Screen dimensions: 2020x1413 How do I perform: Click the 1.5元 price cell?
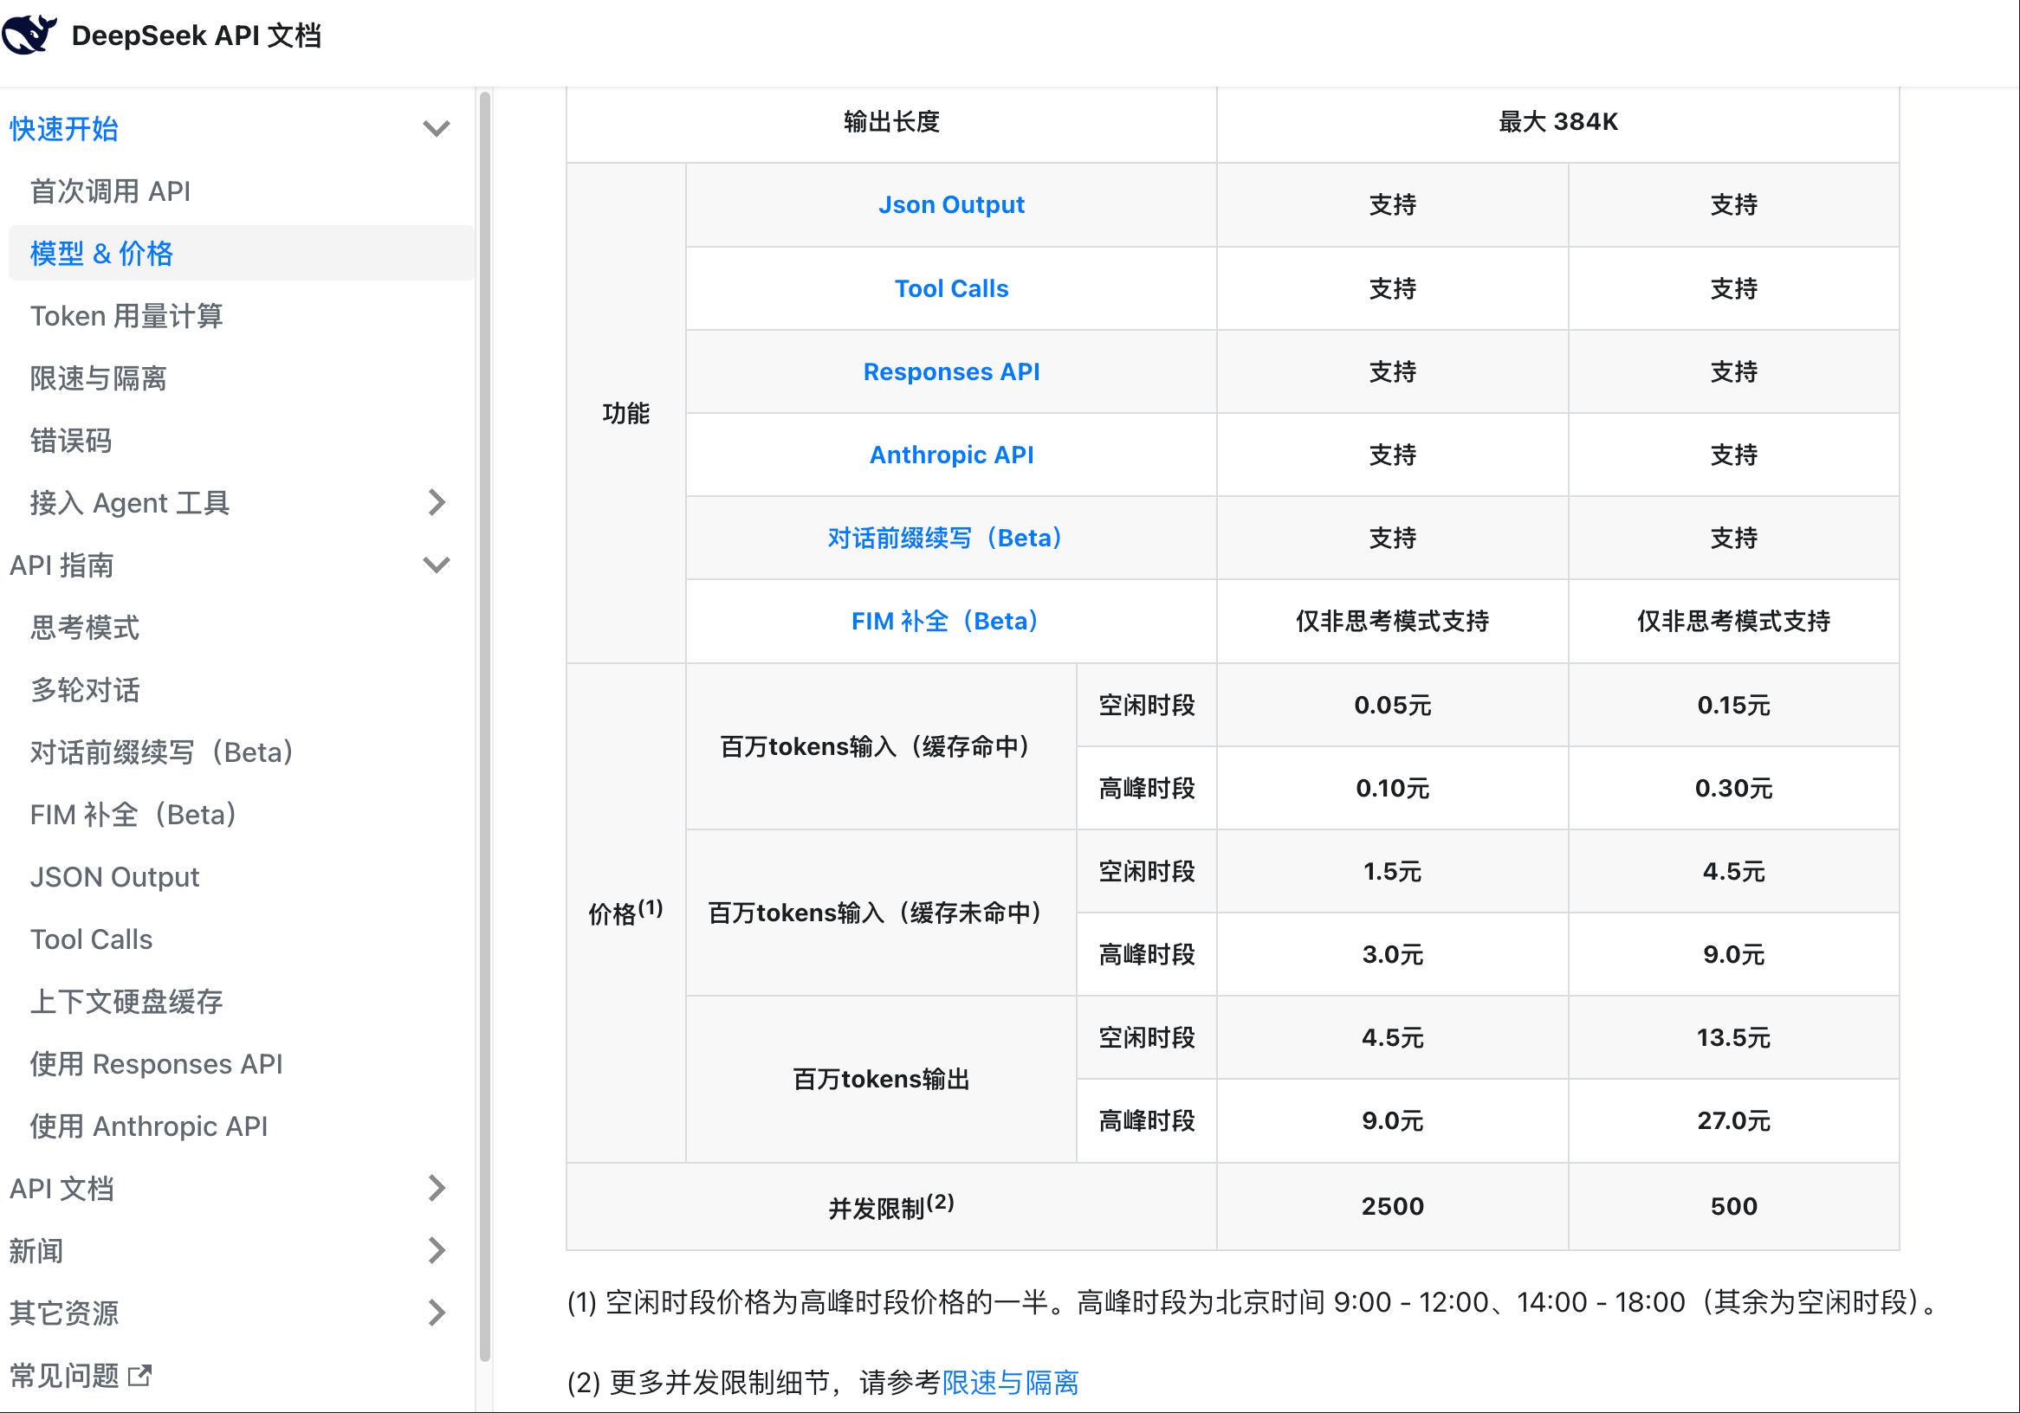1392,871
